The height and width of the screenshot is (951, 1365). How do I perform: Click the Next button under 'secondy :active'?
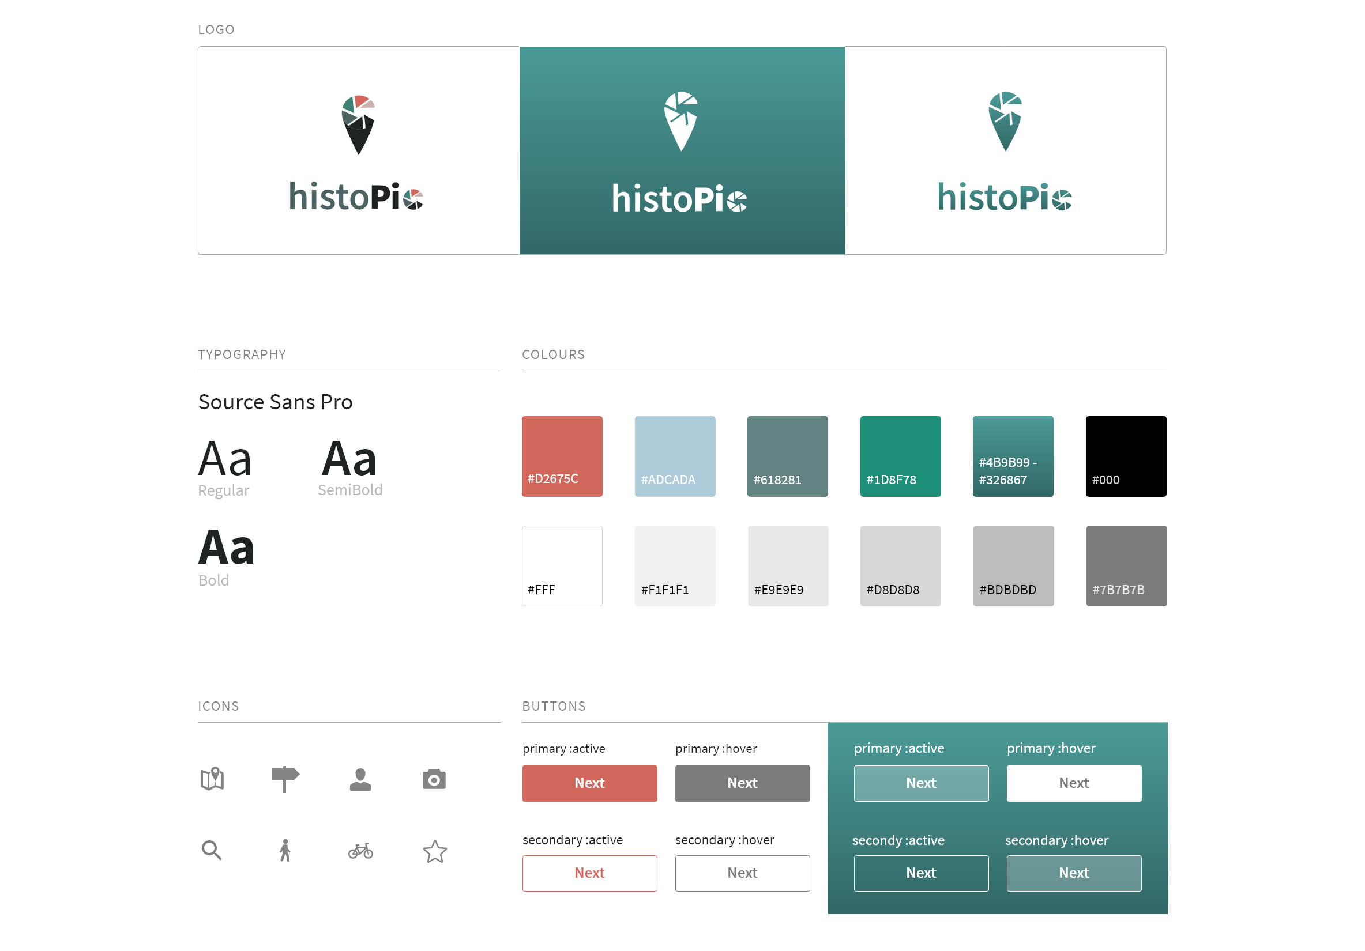[x=920, y=873]
